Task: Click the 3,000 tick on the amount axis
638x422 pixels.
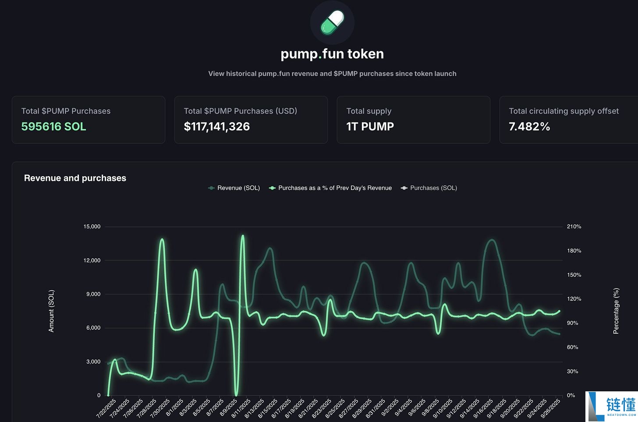Action: [93, 362]
